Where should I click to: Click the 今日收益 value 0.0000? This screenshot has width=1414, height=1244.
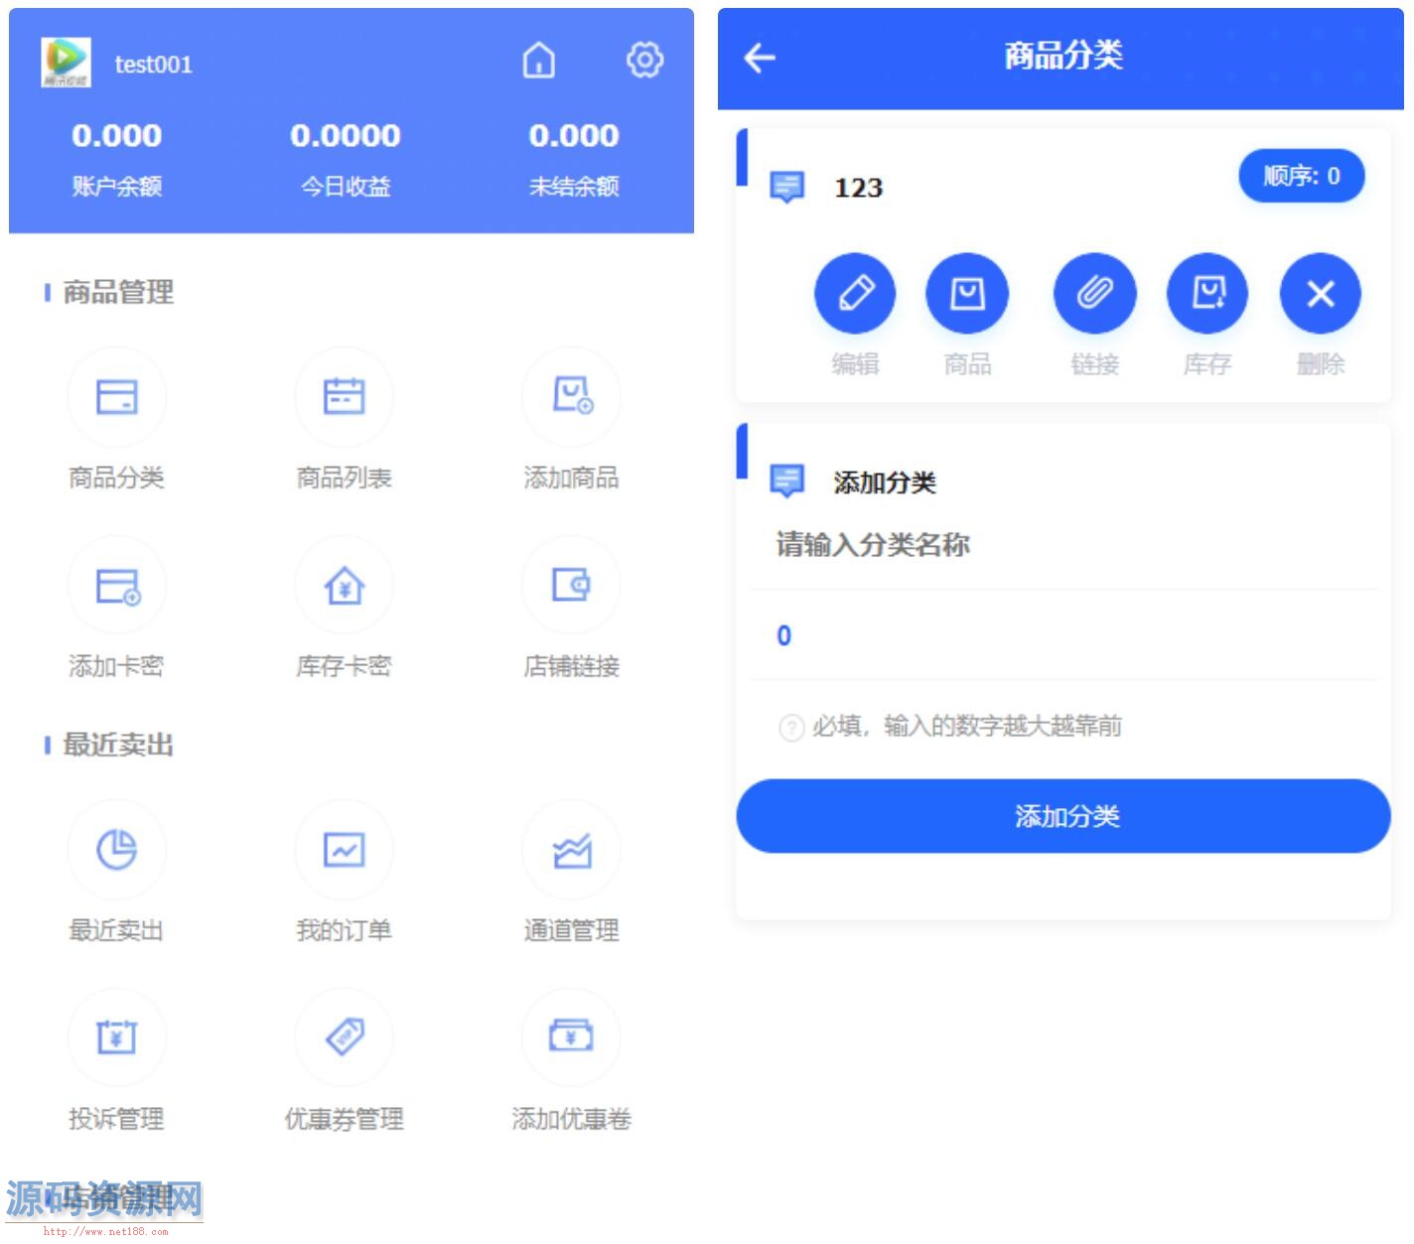click(x=345, y=135)
